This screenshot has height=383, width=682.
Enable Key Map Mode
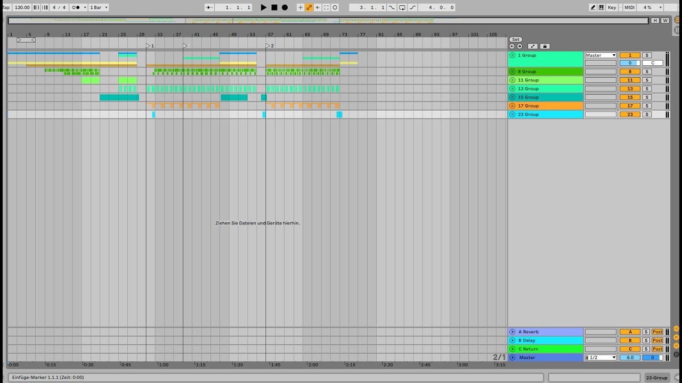pyautogui.click(x=612, y=7)
